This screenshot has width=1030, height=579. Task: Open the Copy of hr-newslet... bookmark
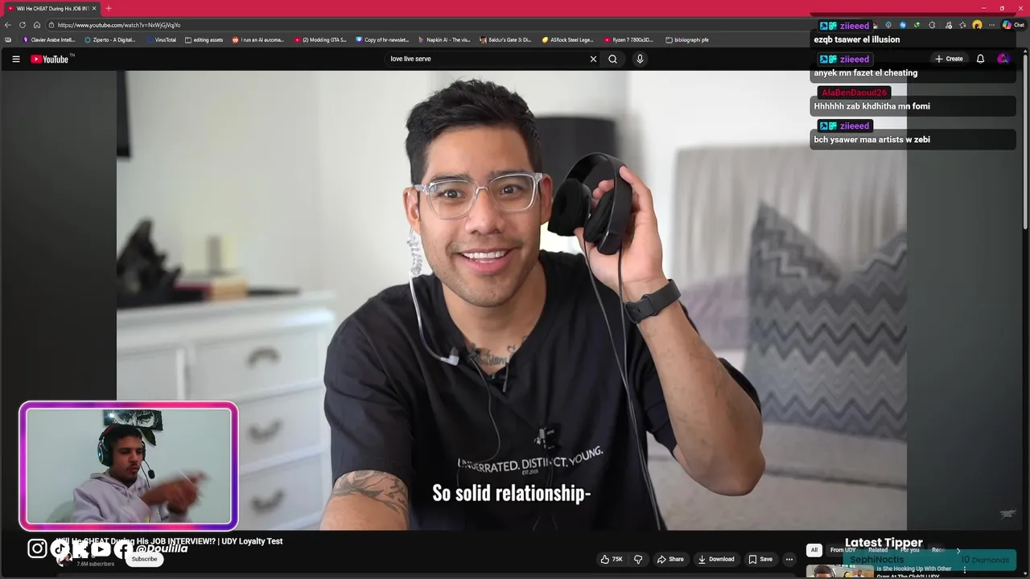coord(382,39)
